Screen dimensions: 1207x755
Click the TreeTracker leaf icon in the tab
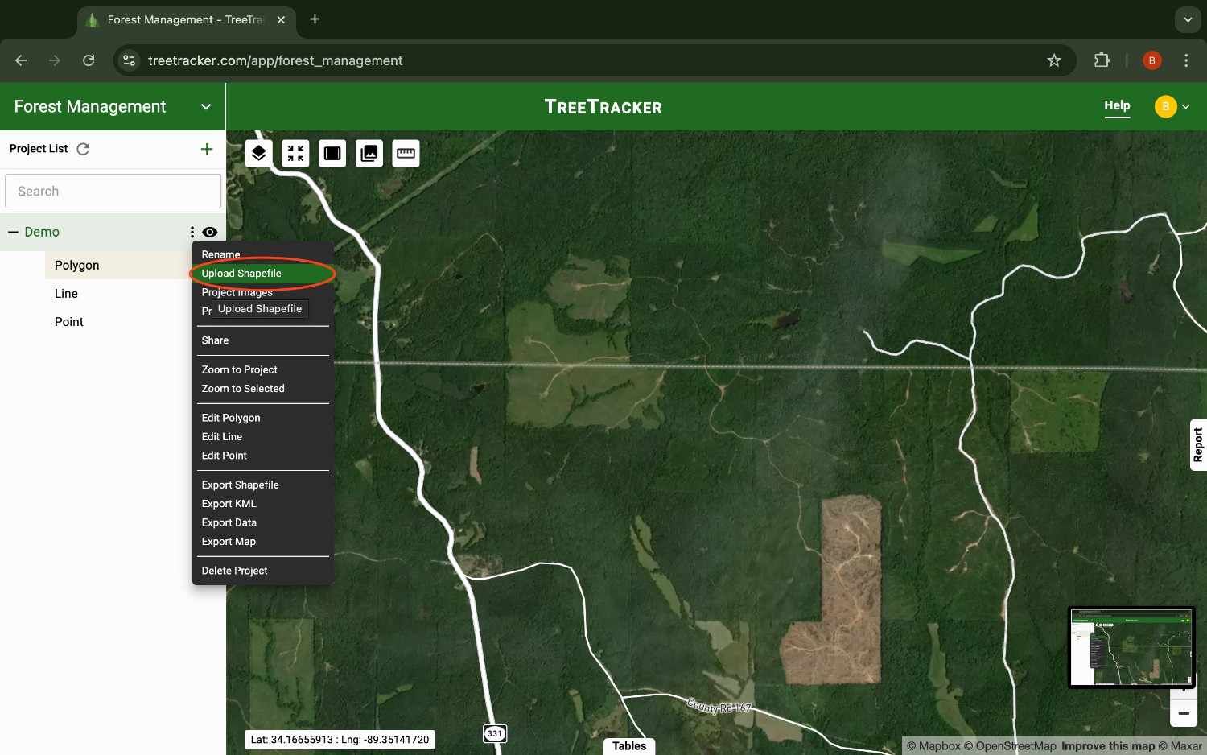pos(91,19)
